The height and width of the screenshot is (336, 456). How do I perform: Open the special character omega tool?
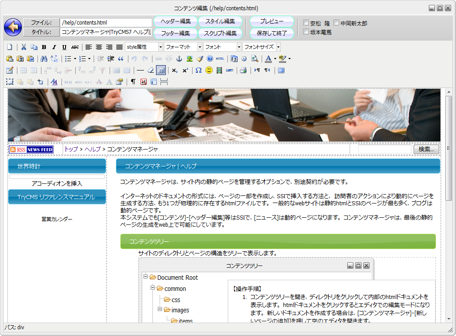(198, 70)
